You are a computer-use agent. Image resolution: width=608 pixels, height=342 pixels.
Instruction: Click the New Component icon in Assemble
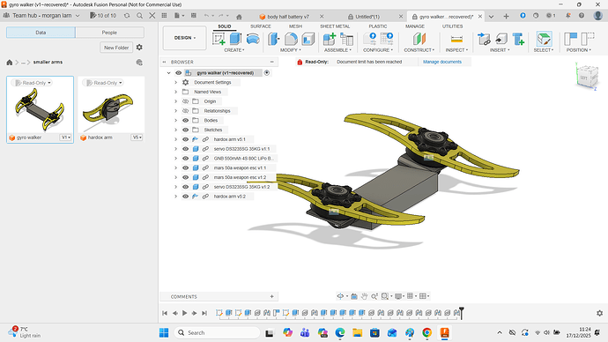pyautogui.click(x=330, y=39)
